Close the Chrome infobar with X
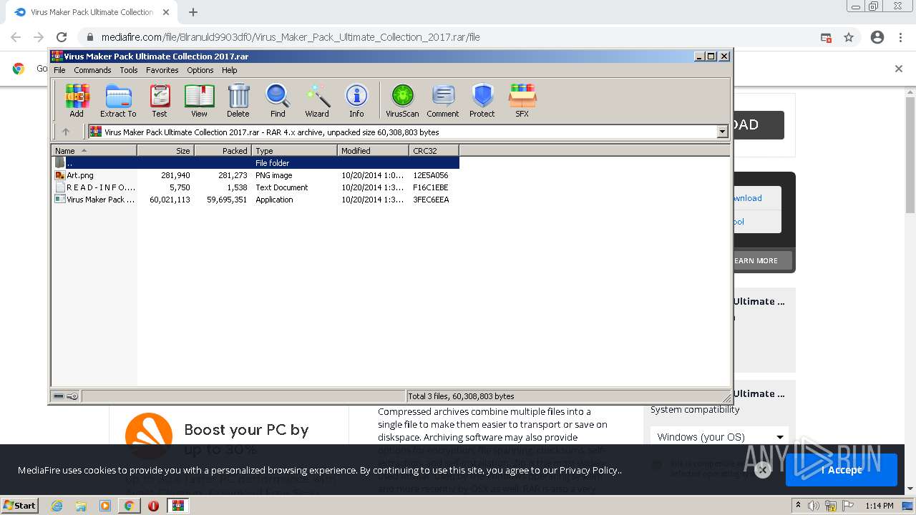 [899, 69]
